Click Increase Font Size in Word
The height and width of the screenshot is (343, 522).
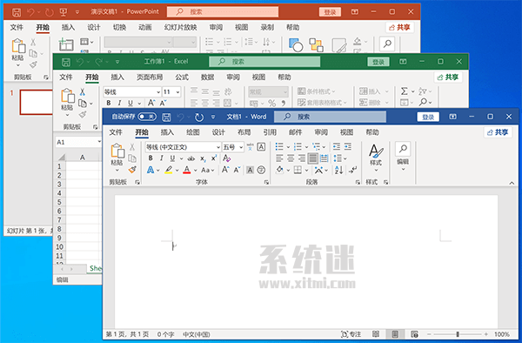(225, 170)
